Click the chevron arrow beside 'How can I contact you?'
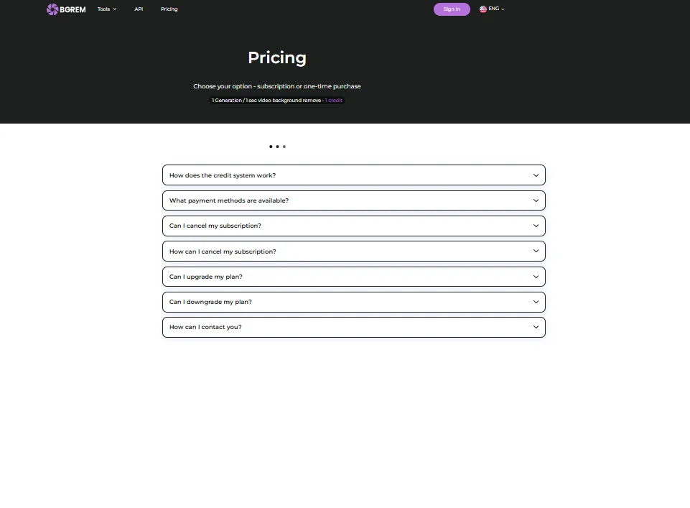Screen dimensions: 690x508 click(x=536, y=327)
